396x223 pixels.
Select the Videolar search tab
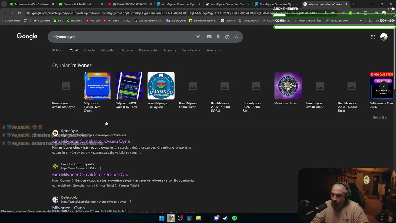[x=90, y=50]
